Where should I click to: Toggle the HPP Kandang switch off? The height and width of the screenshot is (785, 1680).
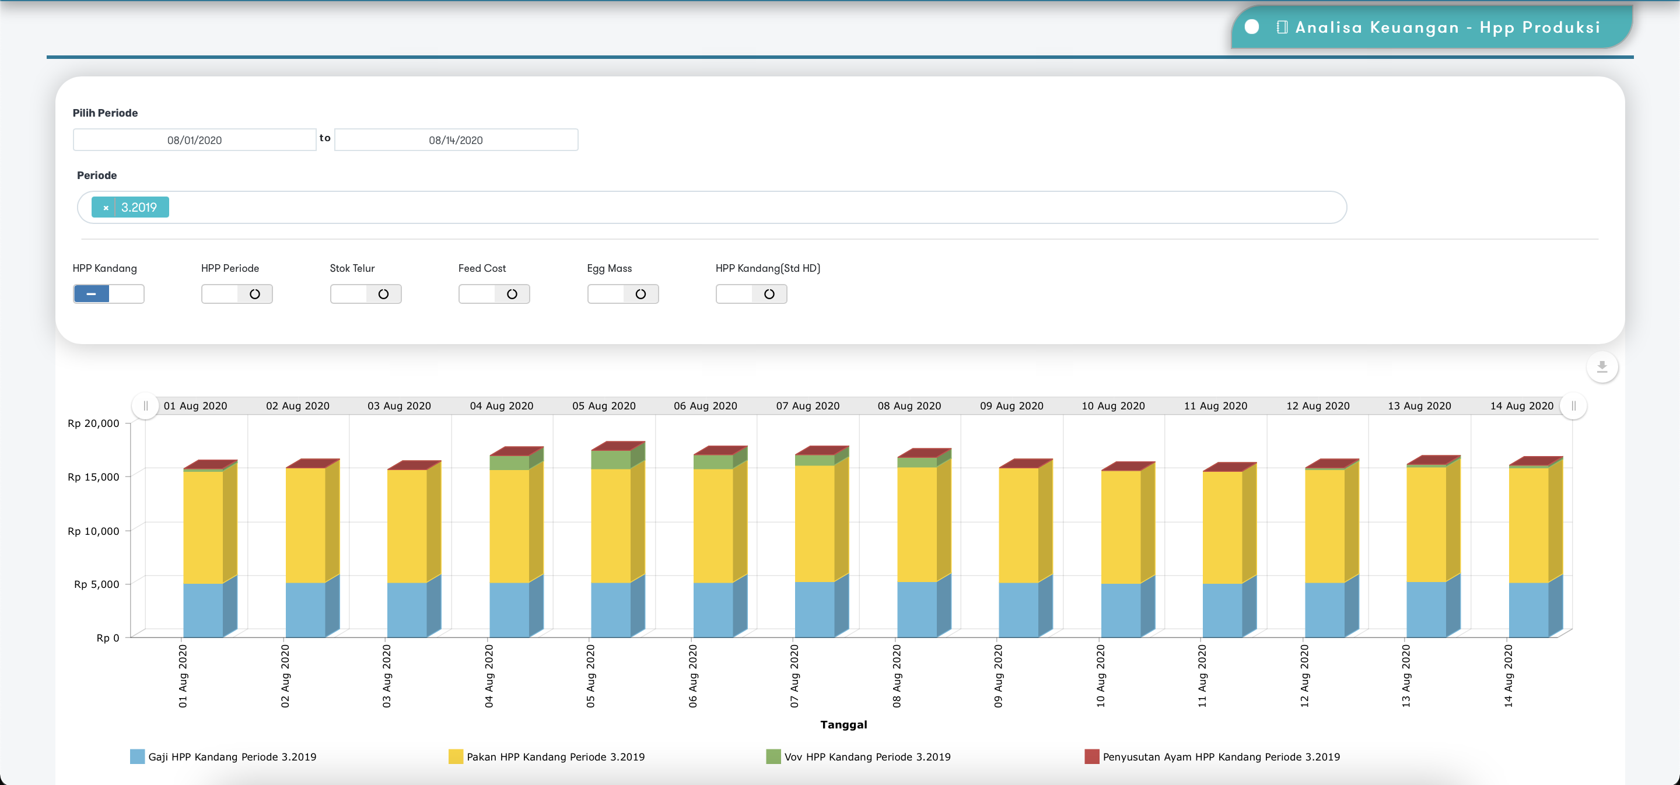click(108, 294)
